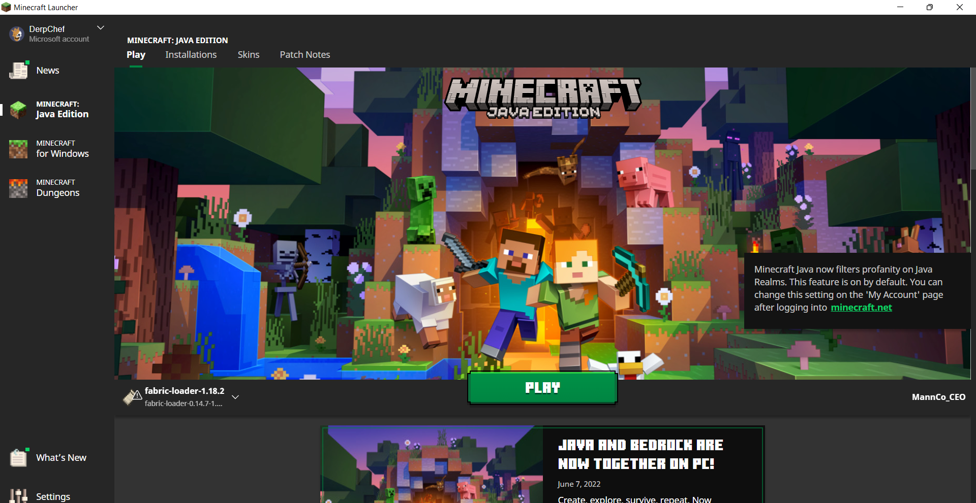Open the Skins tab

click(x=248, y=55)
